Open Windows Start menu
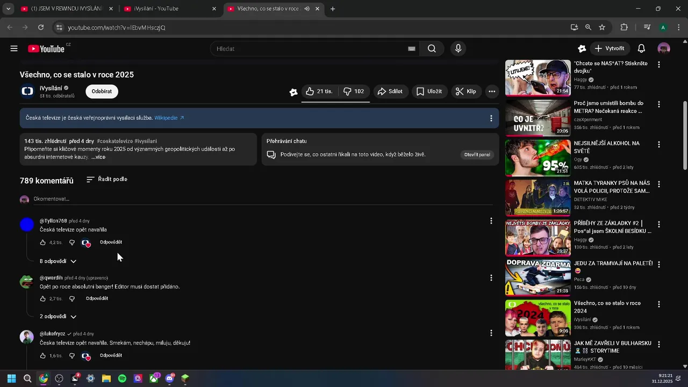This screenshot has width=688, height=387. coord(11,378)
